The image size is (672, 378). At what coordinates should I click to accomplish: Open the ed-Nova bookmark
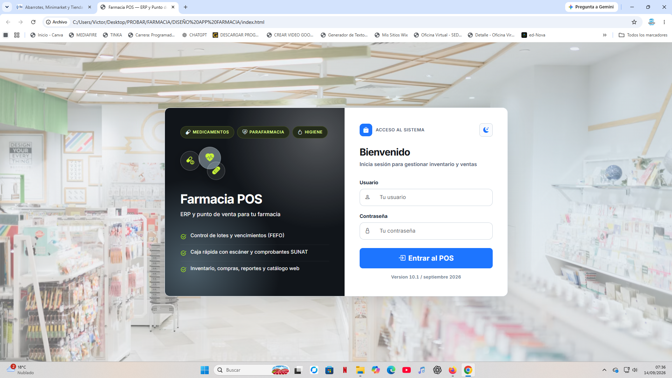[533, 35]
